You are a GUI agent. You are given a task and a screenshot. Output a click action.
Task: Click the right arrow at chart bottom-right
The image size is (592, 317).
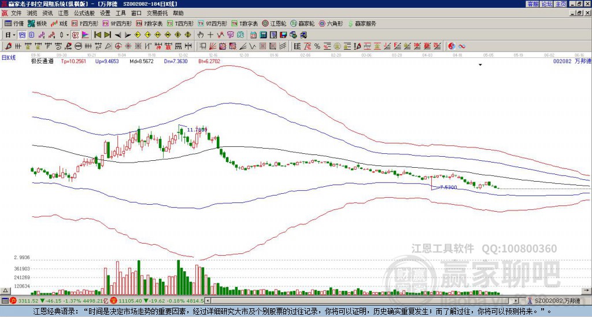click(587, 290)
